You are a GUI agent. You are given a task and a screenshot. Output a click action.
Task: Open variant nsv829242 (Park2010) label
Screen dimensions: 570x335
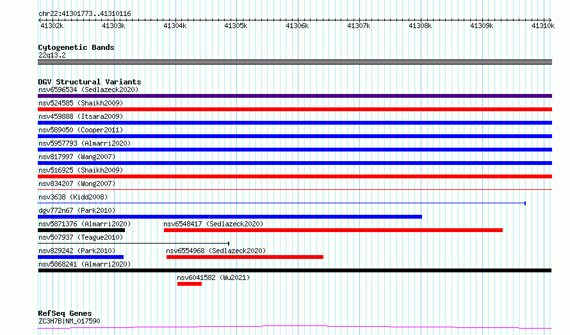tap(77, 251)
